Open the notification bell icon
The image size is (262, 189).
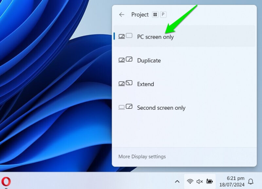tap(251, 181)
